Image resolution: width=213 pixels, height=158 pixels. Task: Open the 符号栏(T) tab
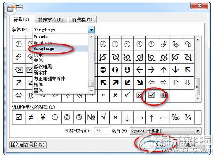coord(82,20)
